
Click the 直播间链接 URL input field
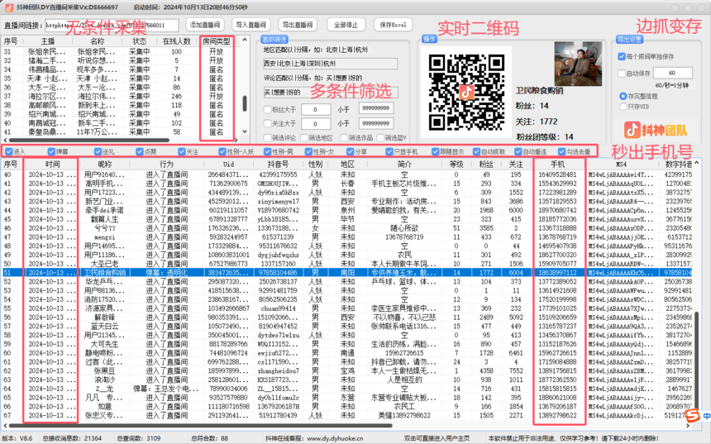112,26
